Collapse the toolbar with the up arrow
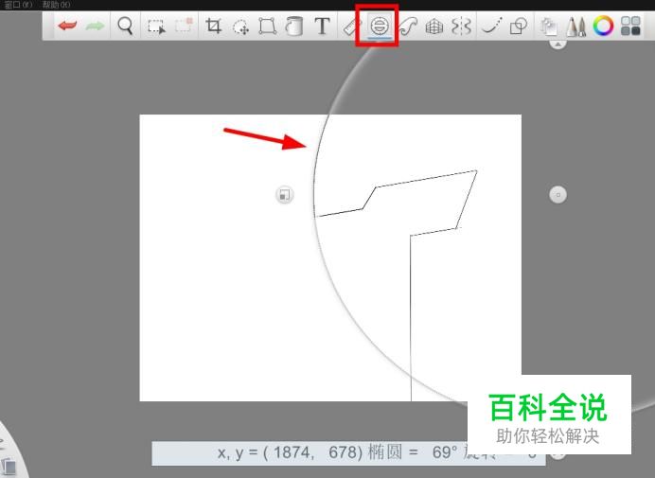 tap(558, 44)
